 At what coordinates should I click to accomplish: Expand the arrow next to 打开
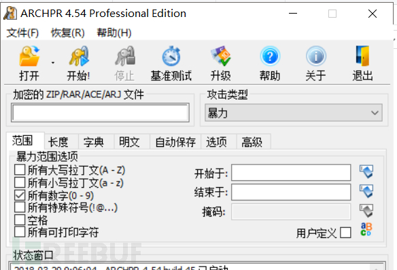[x=53, y=63]
